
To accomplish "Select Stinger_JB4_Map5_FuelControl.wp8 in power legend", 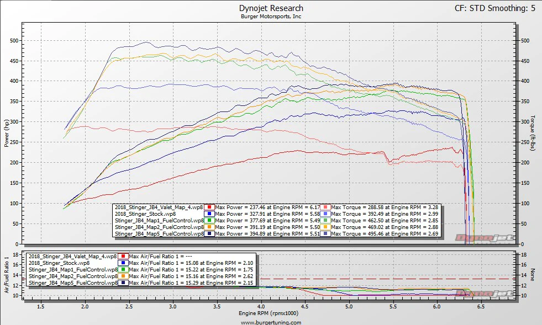I will pos(159,233).
